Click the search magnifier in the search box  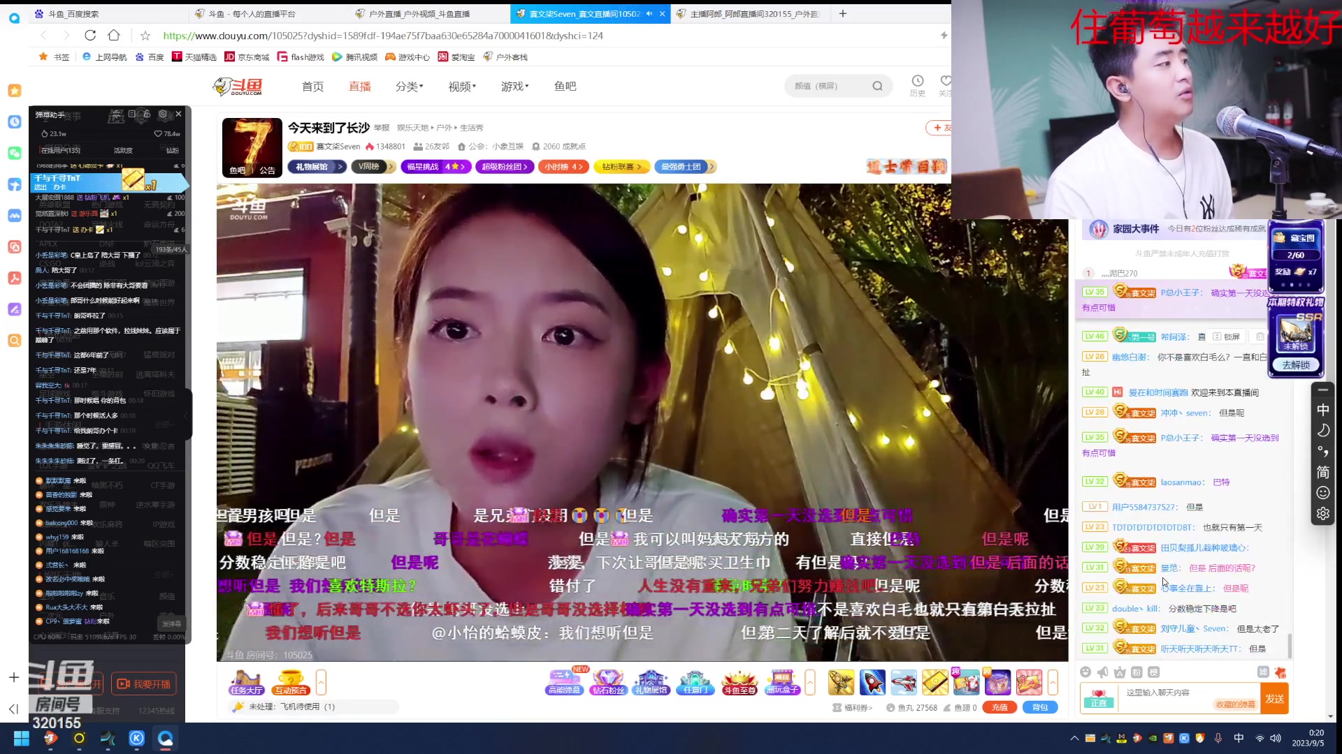(x=877, y=86)
